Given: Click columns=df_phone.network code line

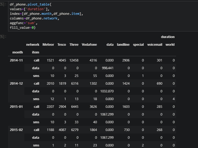Looking at the screenshot, I should (35, 18).
